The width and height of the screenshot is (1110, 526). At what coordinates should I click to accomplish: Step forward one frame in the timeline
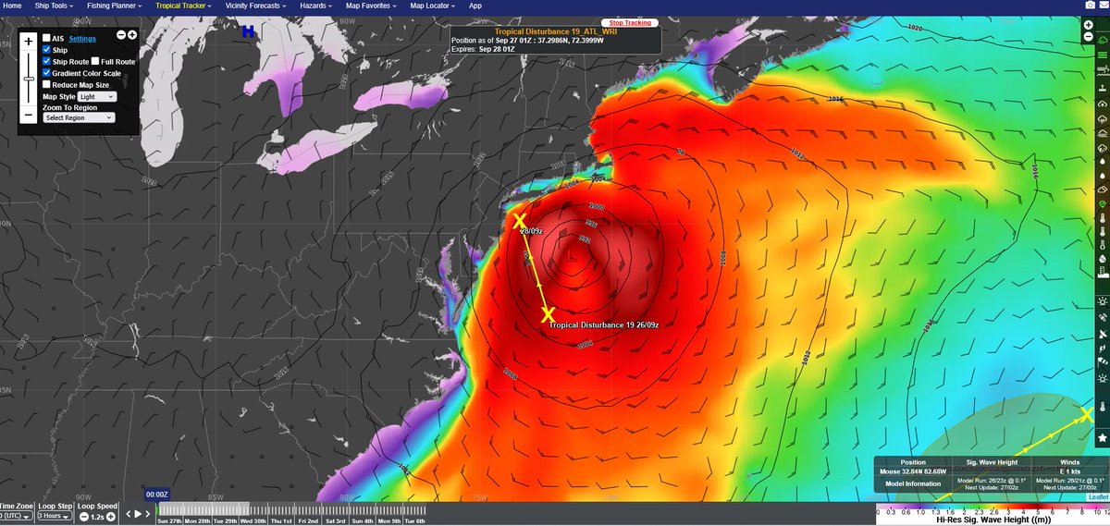[x=148, y=514]
